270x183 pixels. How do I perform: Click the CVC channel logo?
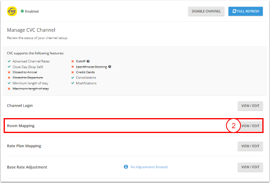tap(12, 11)
